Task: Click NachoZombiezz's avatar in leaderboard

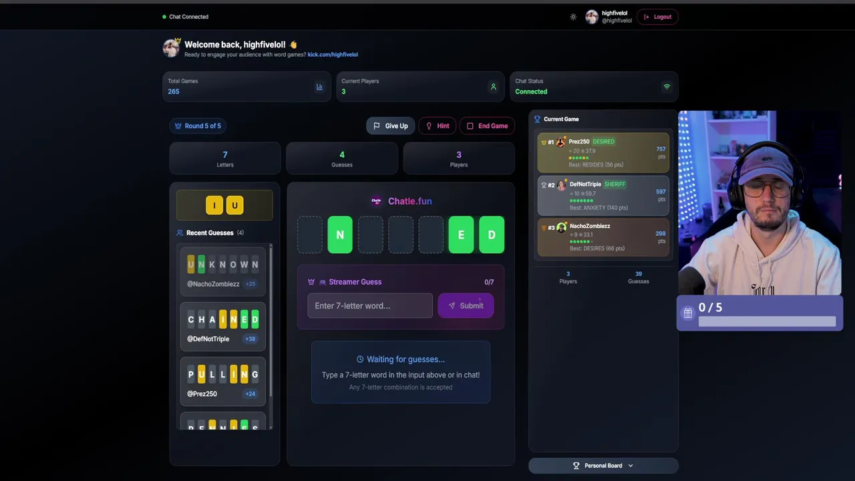Action: pyautogui.click(x=562, y=228)
